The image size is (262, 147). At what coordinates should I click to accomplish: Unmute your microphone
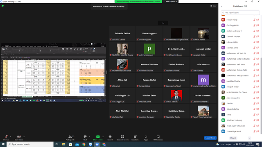[x=6, y=138]
